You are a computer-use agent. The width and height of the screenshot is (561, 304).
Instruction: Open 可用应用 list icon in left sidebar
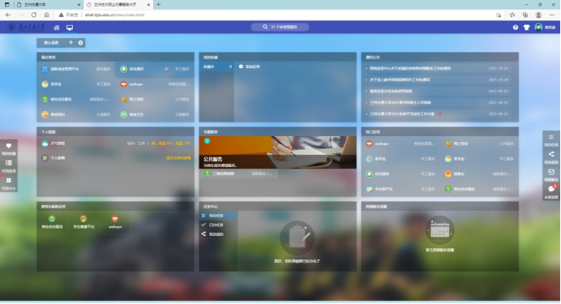(x=9, y=165)
